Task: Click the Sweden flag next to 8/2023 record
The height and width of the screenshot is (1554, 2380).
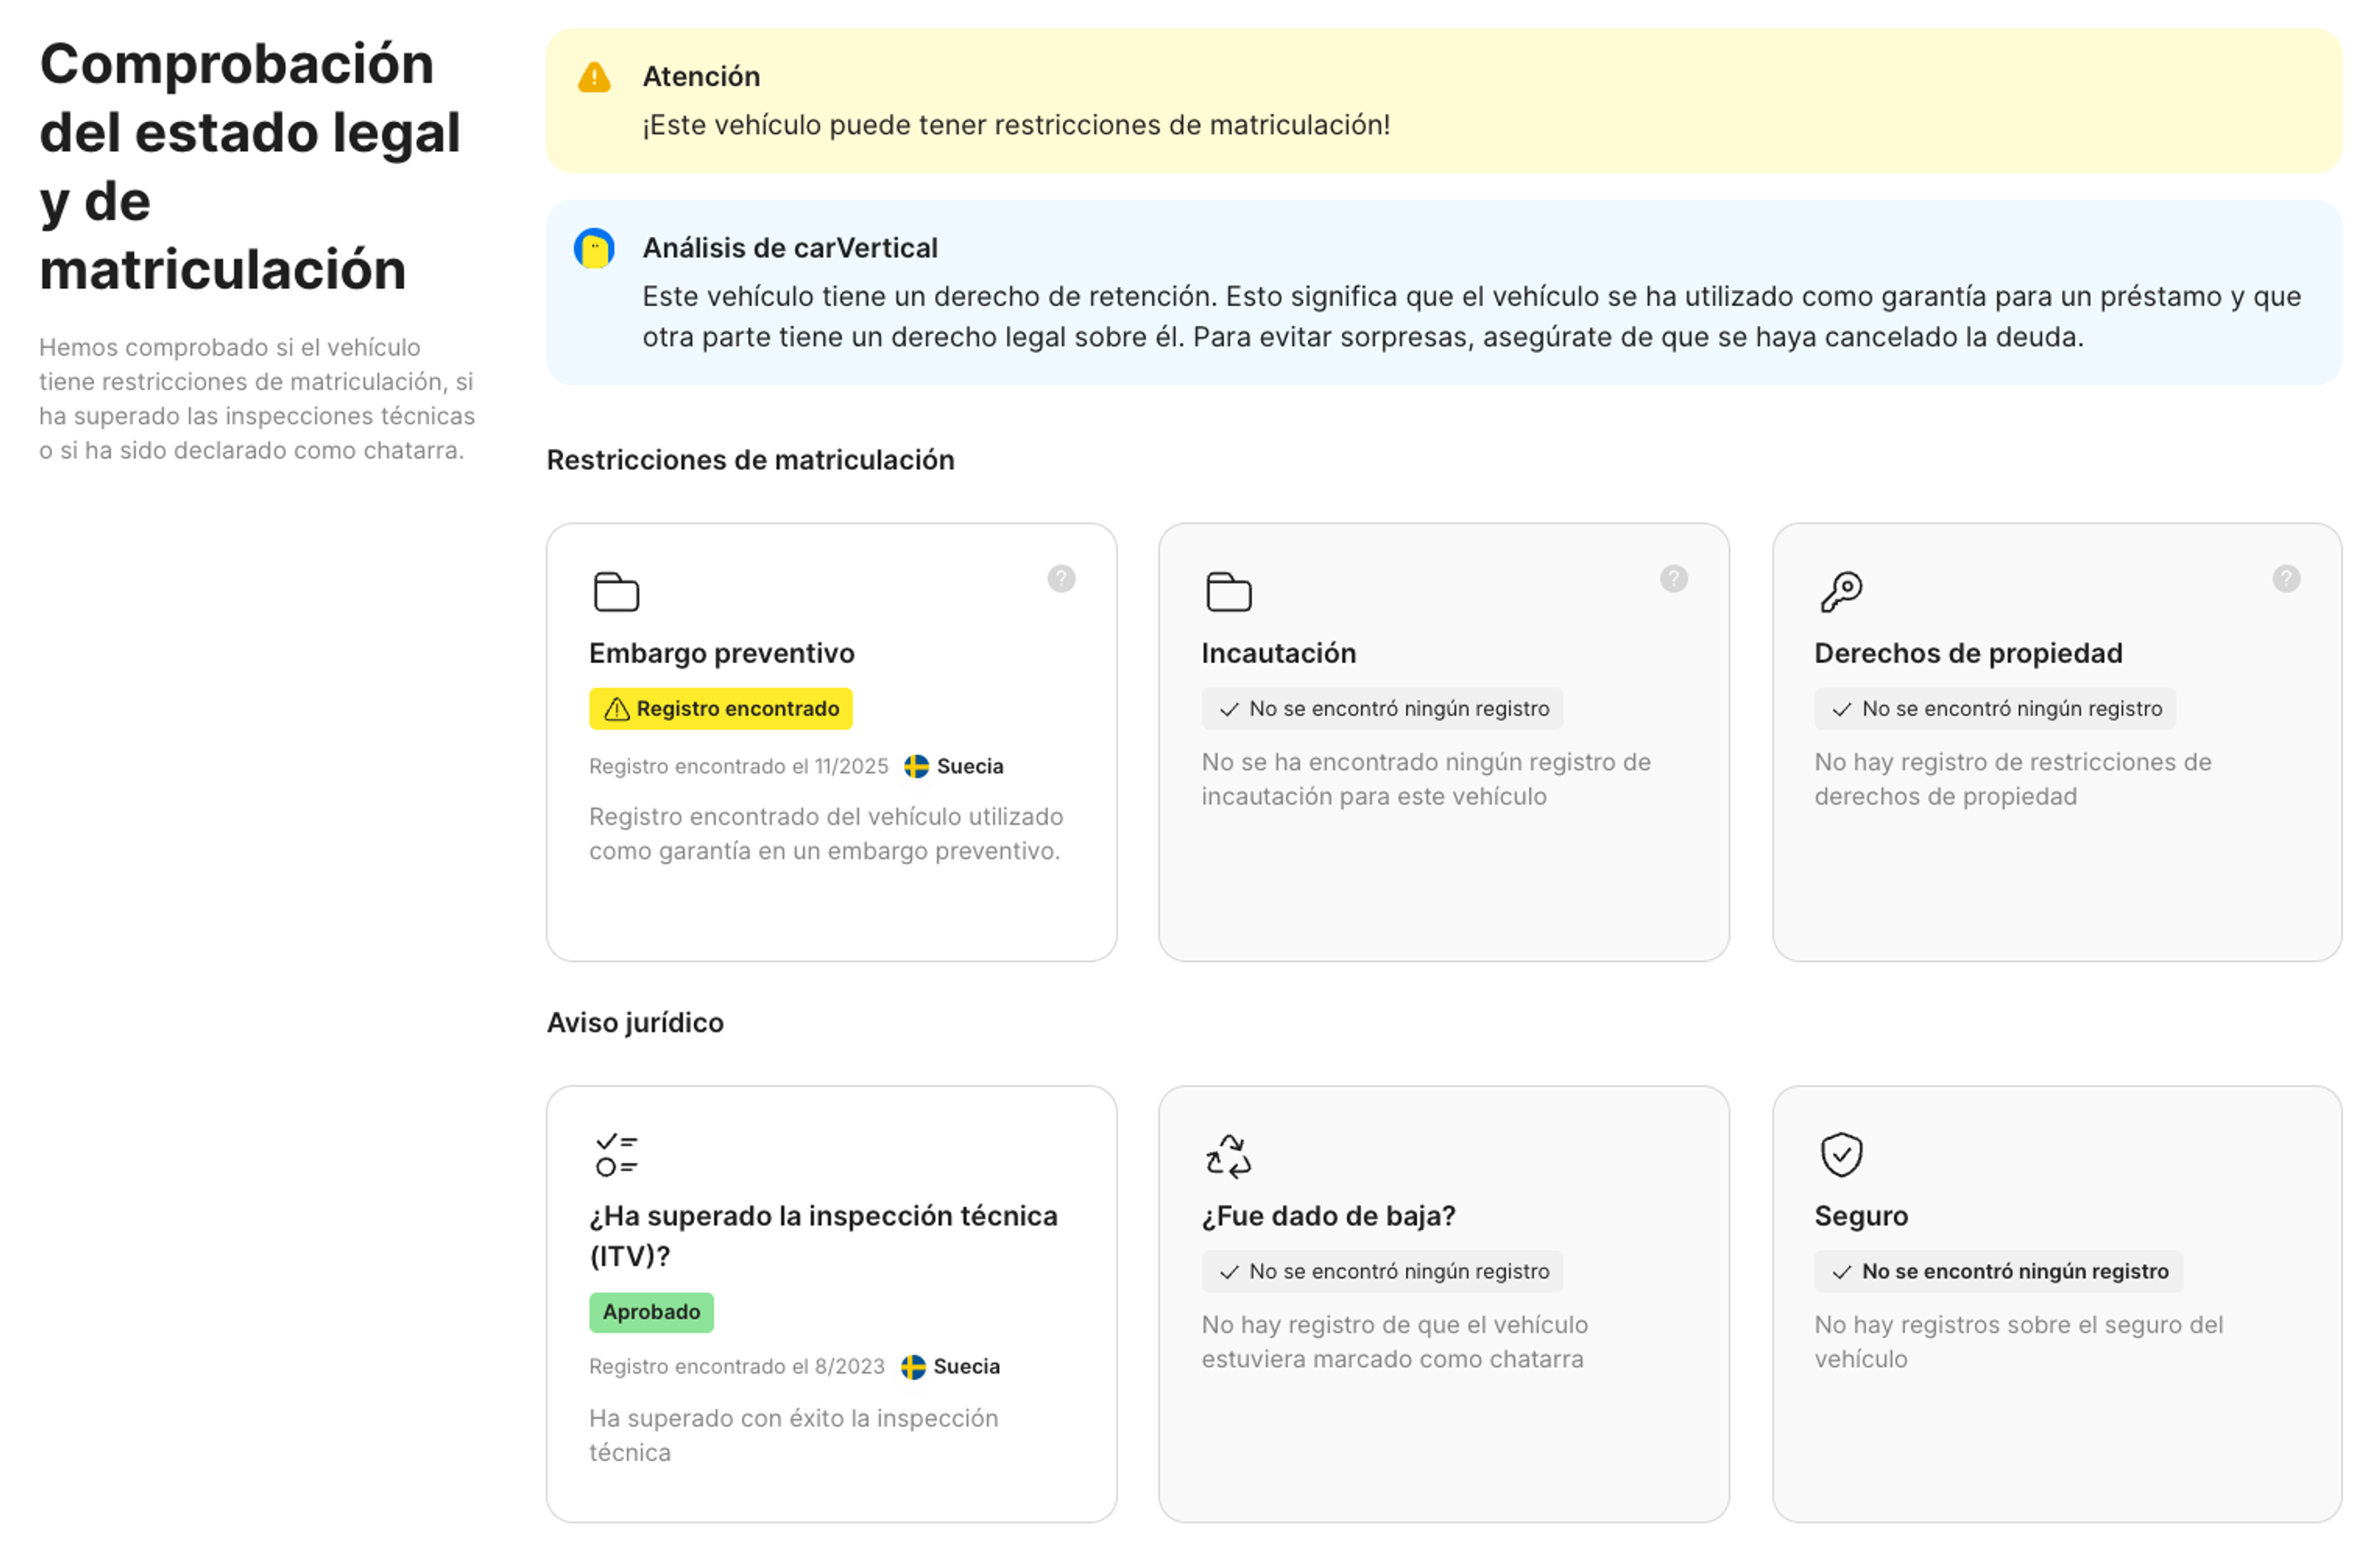Action: tap(913, 1366)
